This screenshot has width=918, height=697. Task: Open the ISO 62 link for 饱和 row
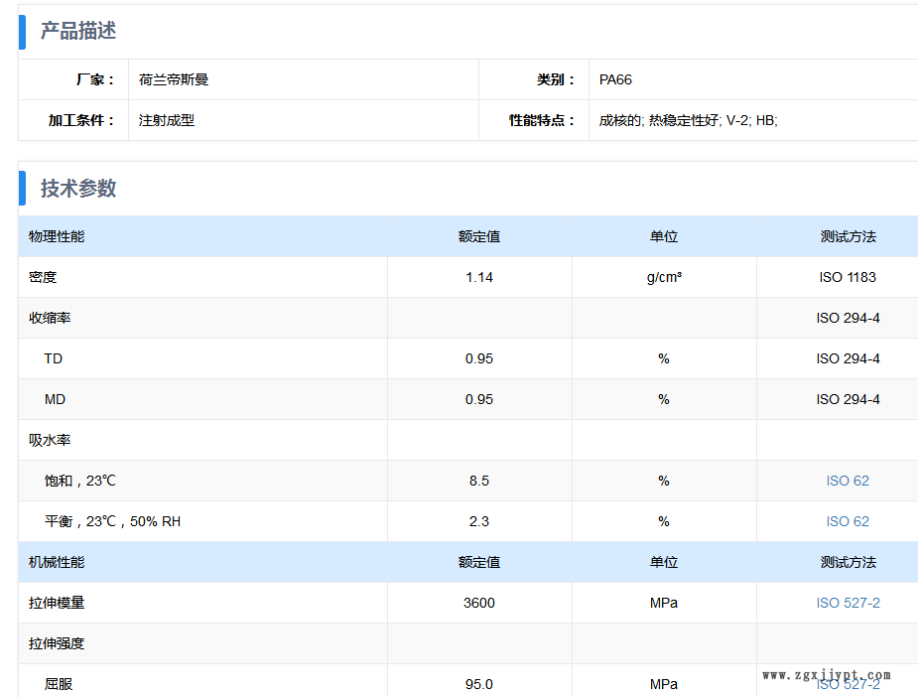tap(848, 481)
